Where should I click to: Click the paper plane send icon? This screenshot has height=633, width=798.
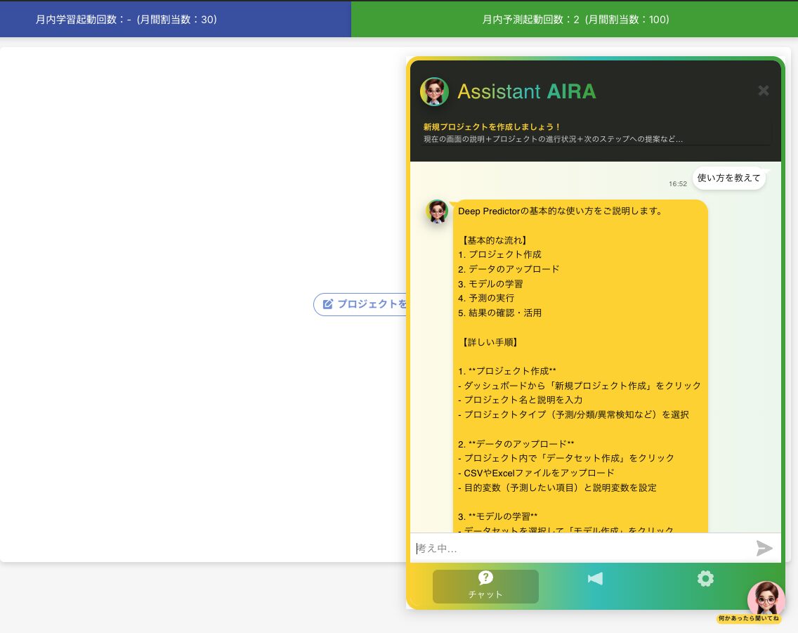pos(764,549)
